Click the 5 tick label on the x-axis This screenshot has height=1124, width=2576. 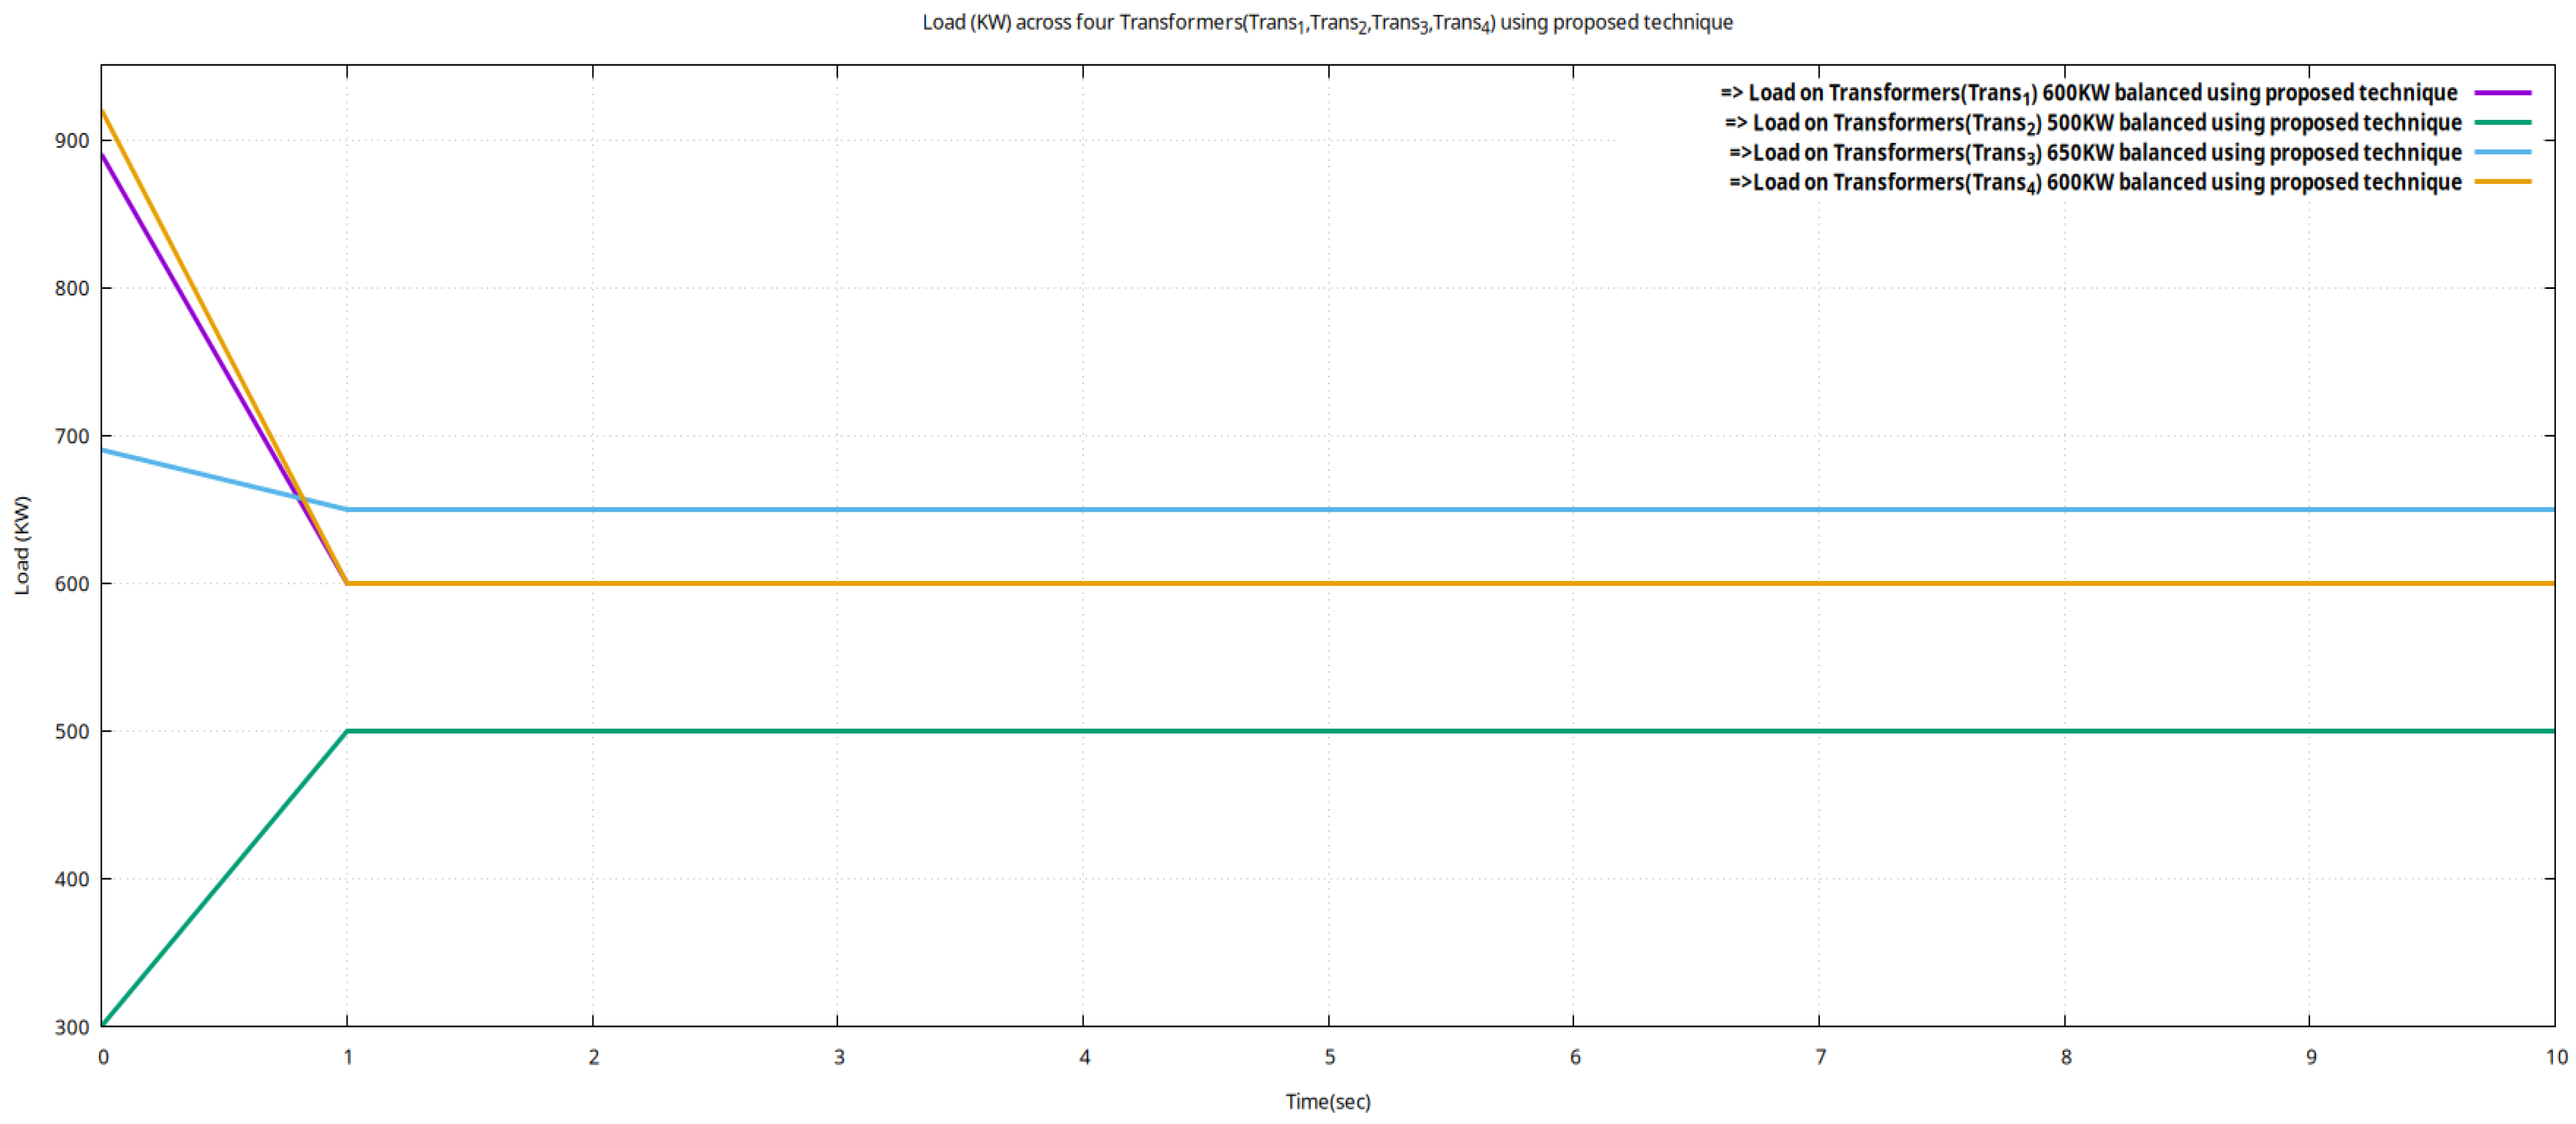pos(1329,1057)
